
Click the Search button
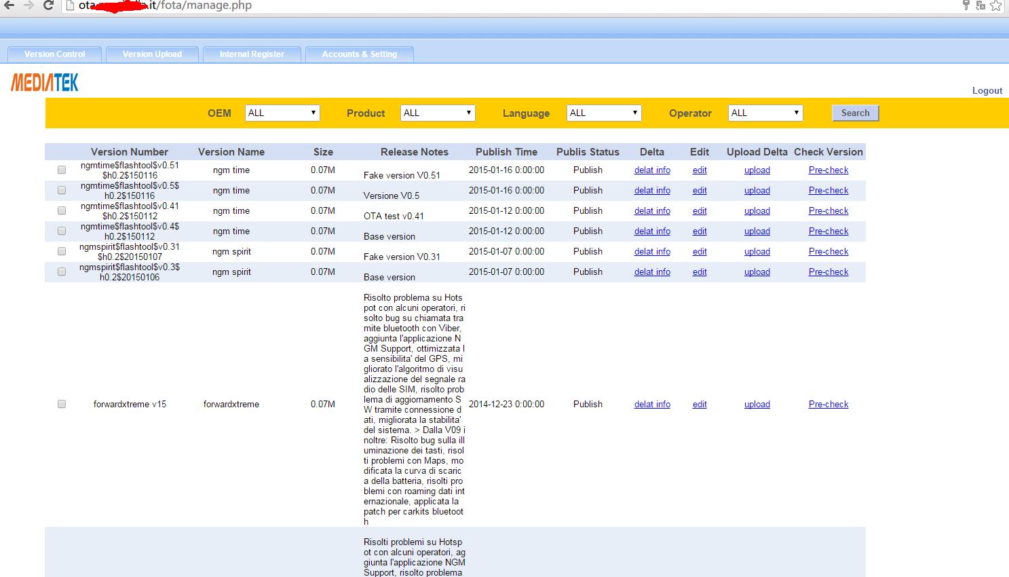[855, 113]
